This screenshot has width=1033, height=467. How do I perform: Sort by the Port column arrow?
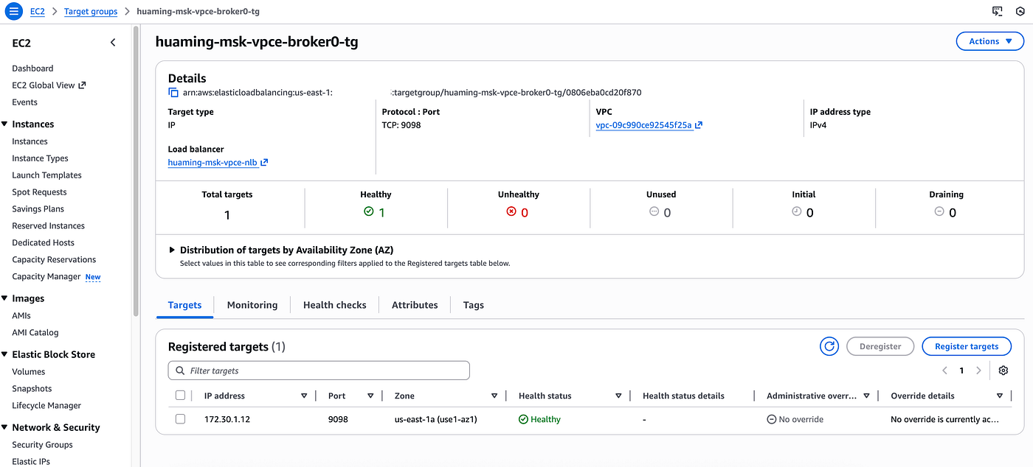click(370, 396)
